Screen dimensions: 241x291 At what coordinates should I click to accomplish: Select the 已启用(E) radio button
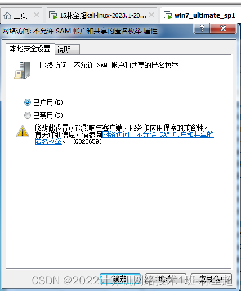click(28, 102)
